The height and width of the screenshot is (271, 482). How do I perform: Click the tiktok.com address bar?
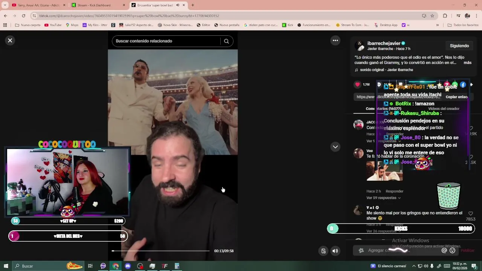coord(226,16)
